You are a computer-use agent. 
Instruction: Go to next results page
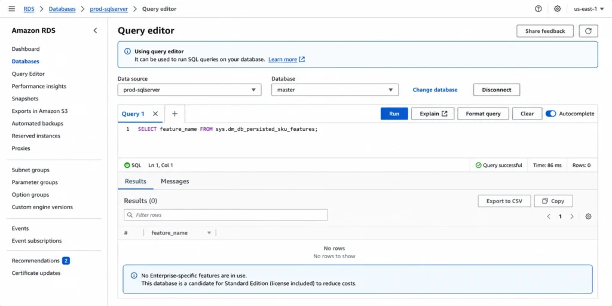click(572, 216)
